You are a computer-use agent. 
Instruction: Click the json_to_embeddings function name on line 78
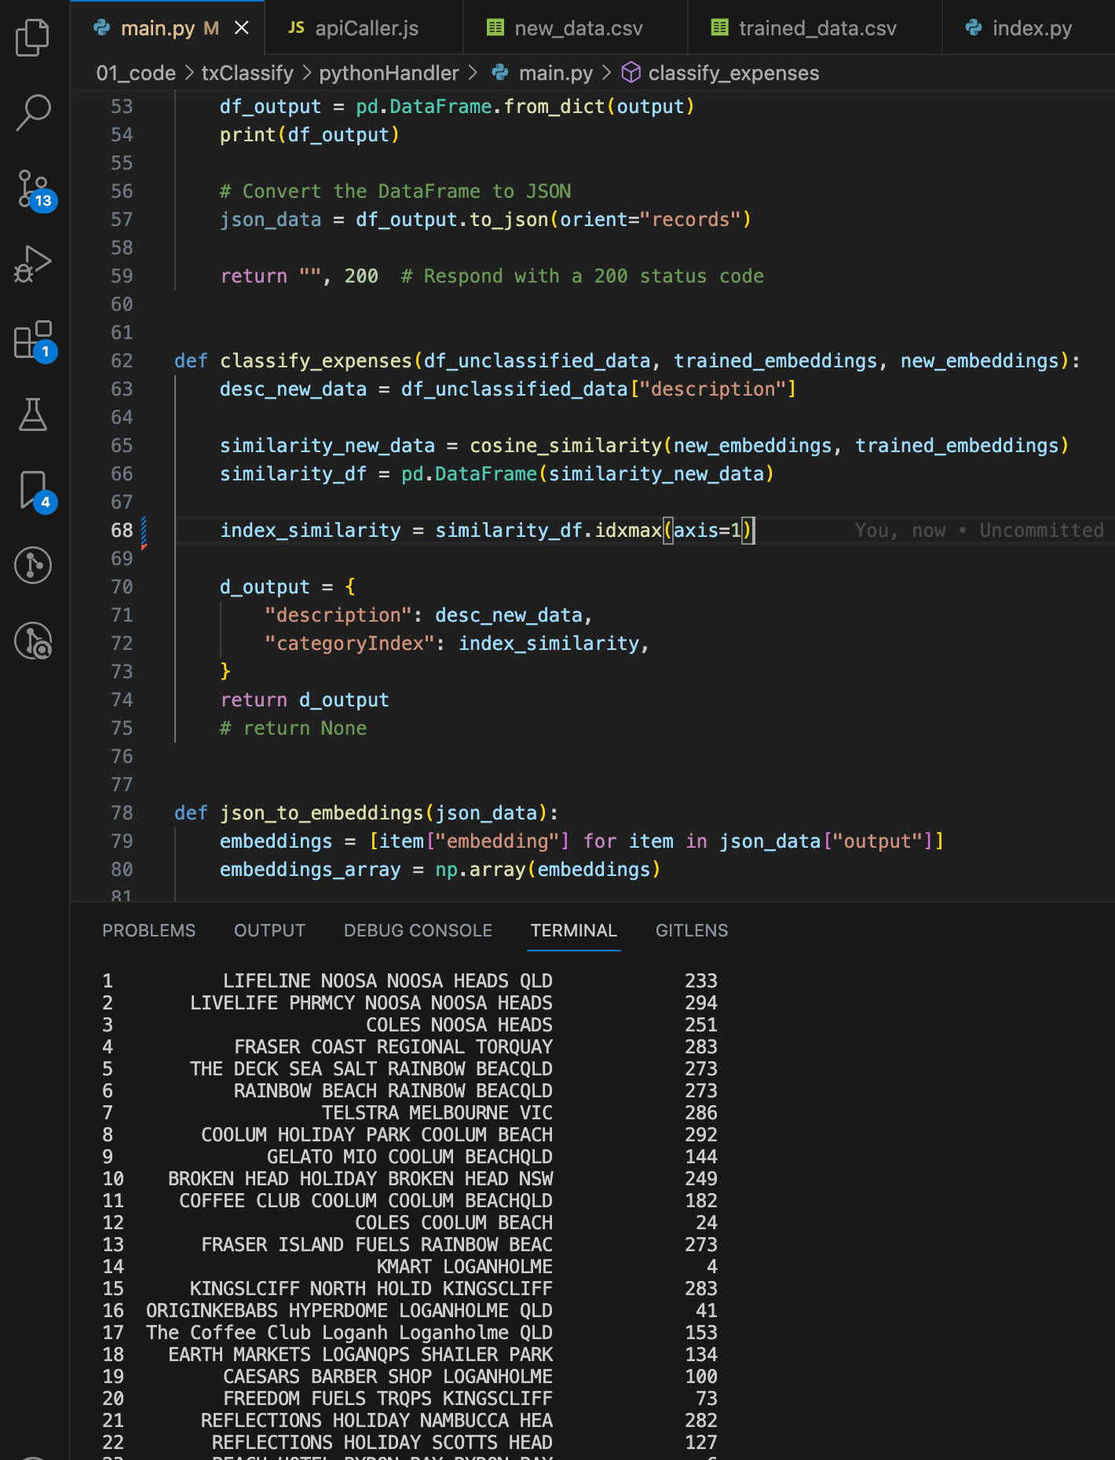coord(321,812)
